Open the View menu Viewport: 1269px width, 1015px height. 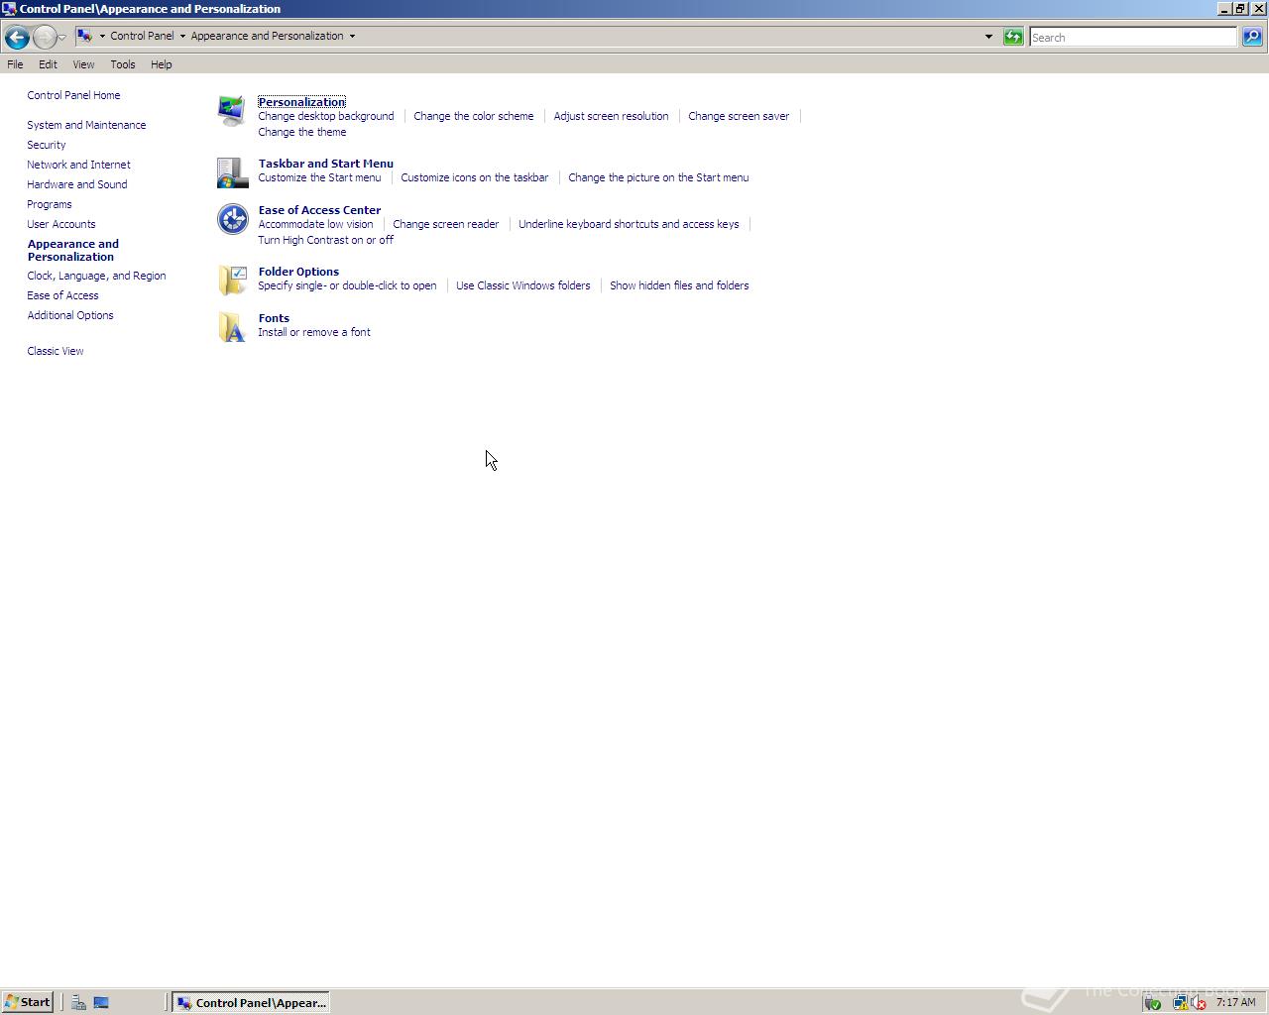83,64
